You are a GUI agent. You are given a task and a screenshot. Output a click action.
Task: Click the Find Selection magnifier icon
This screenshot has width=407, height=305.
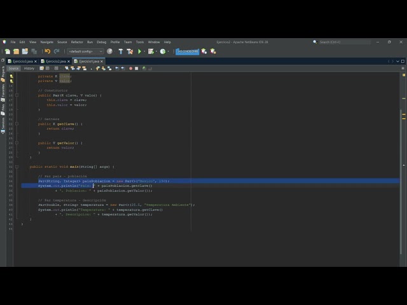(67, 69)
